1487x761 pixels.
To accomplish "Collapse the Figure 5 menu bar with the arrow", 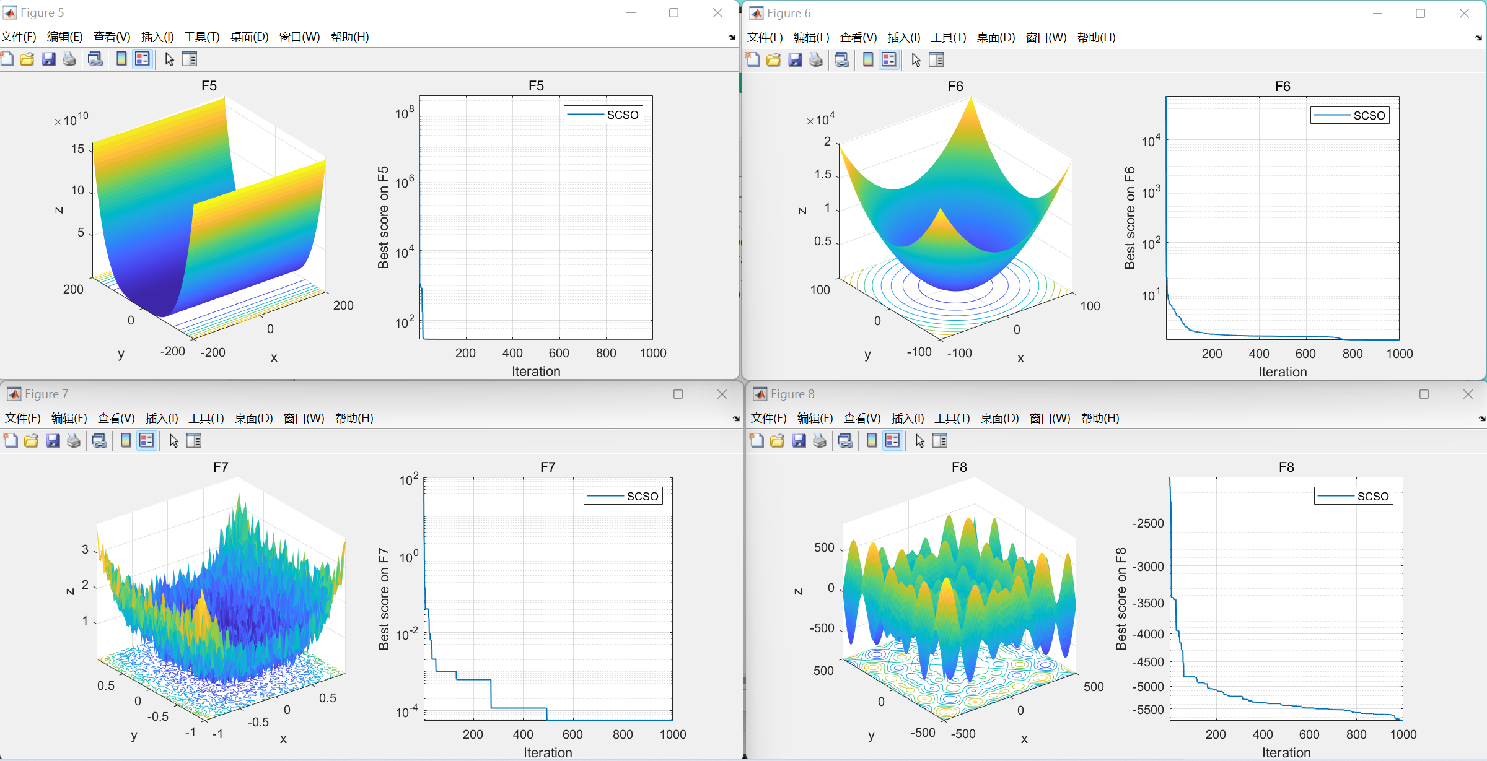I will (x=731, y=37).
